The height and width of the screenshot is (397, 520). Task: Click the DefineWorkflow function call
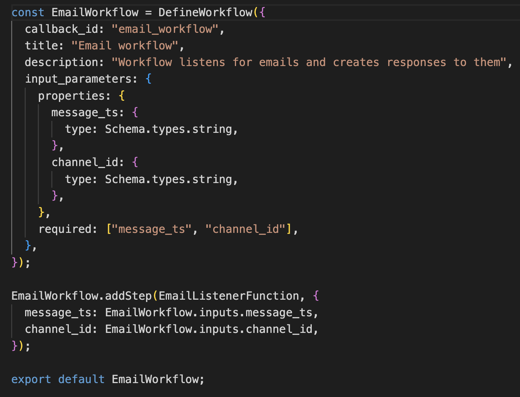point(205,12)
